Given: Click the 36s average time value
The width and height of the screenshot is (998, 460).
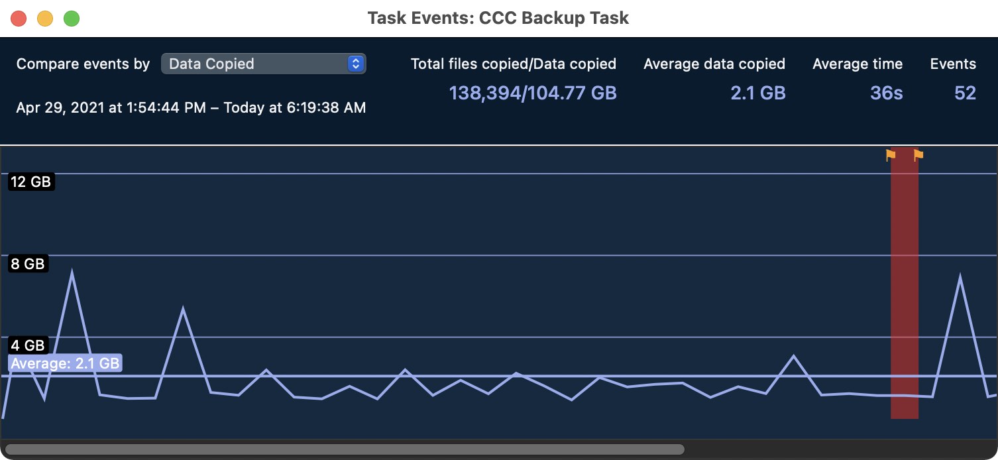Looking at the screenshot, I should point(886,93).
